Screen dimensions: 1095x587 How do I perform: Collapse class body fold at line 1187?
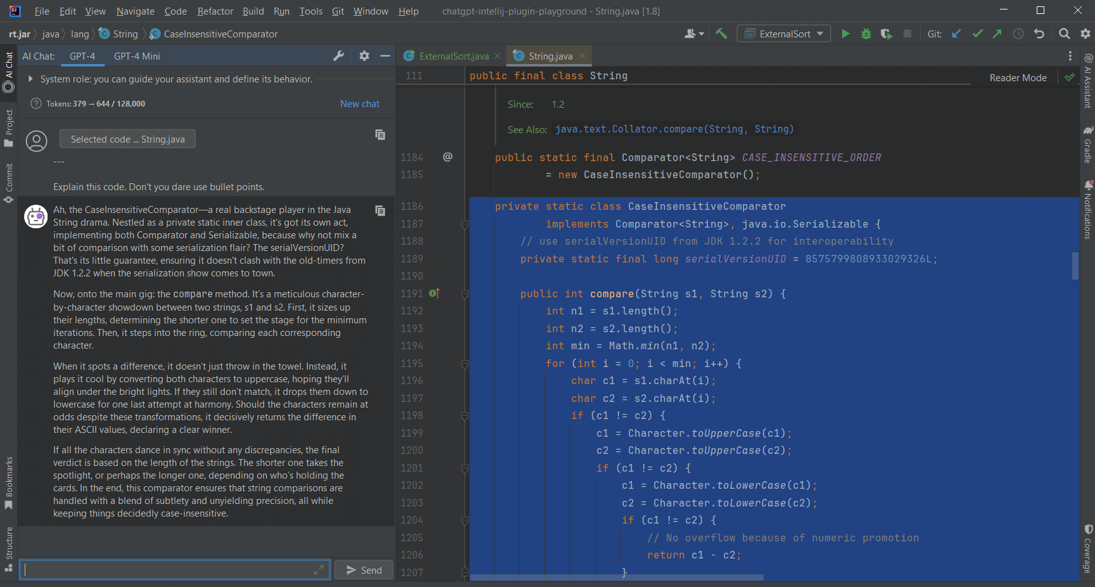[464, 224]
